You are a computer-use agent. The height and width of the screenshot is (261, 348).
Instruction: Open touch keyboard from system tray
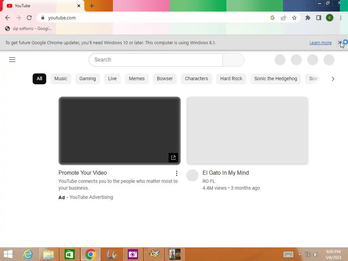(x=288, y=254)
